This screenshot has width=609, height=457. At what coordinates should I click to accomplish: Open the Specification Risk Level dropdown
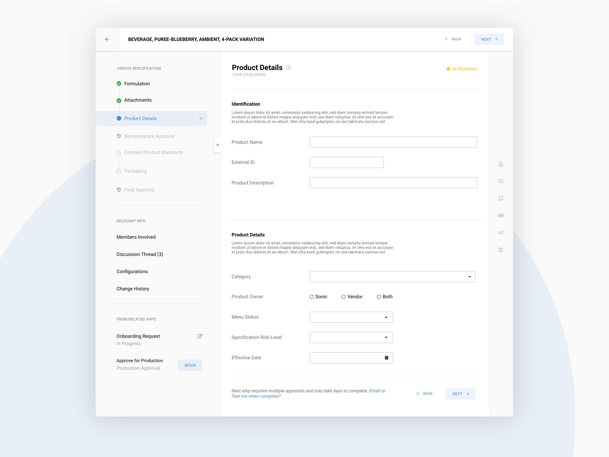pos(351,338)
